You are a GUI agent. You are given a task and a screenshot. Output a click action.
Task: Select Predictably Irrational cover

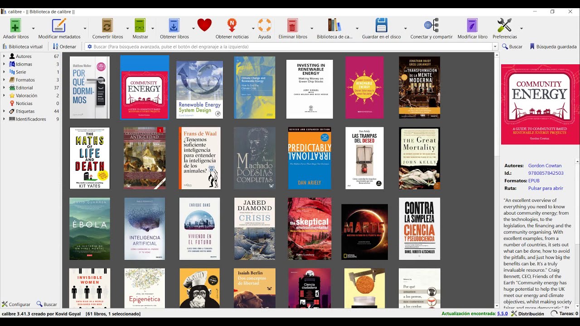pos(309,158)
